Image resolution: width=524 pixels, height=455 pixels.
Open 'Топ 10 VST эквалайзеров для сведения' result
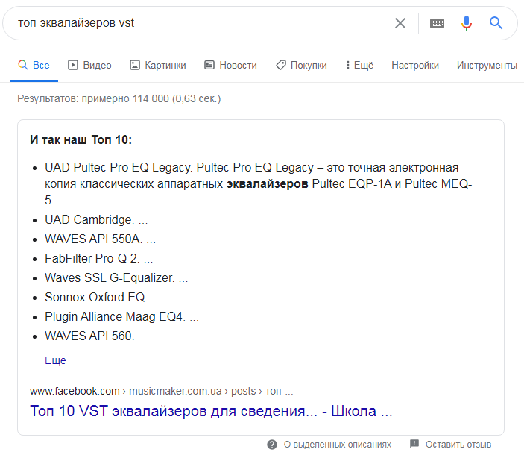(x=211, y=411)
